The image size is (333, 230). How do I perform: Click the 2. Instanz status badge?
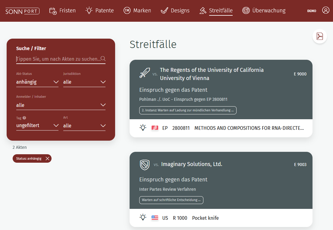tap(188, 110)
